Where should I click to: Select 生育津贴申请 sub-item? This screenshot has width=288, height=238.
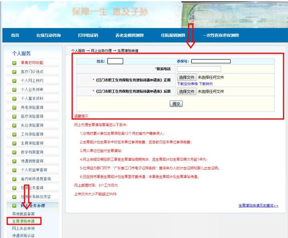pos(23,221)
